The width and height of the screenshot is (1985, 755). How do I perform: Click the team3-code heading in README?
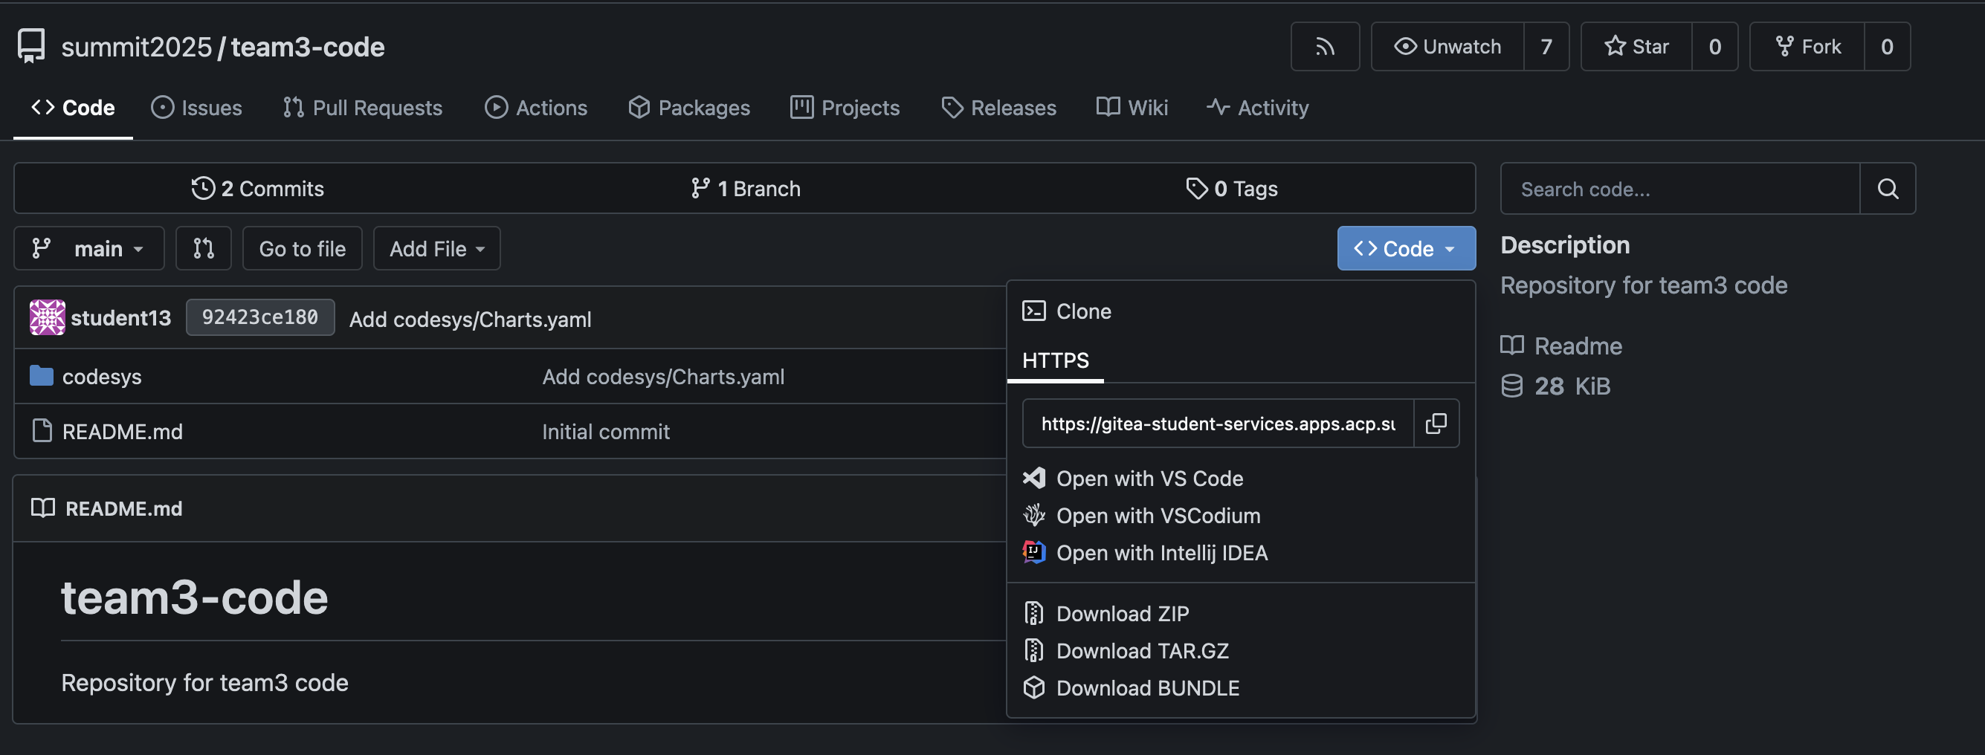click(194, 598)
